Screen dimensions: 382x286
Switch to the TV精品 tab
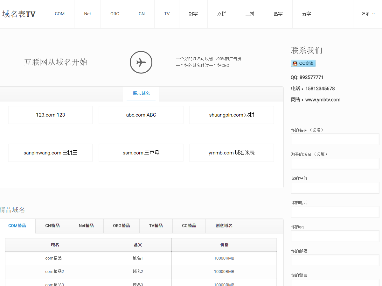pos(156,226)
